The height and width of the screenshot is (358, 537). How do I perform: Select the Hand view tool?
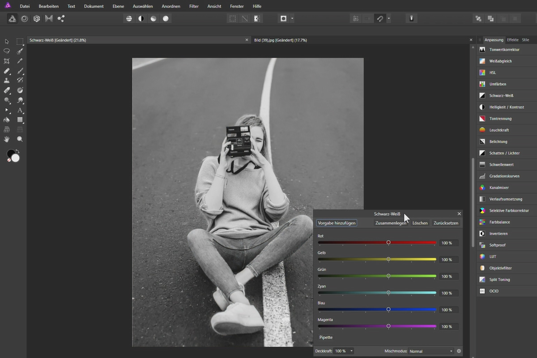(6, 140)
